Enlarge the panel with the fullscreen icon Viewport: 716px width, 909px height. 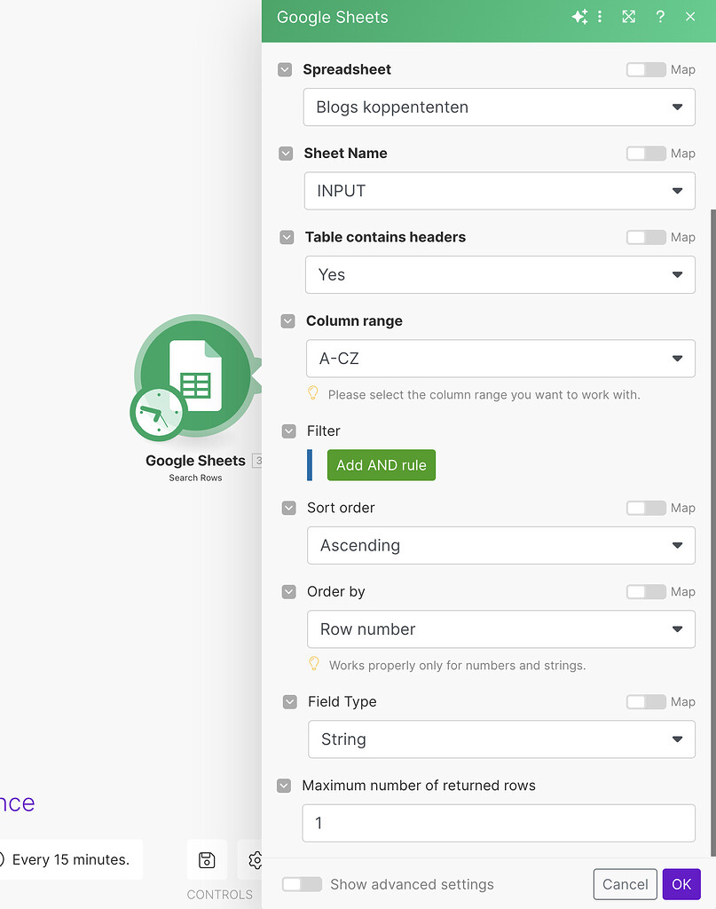pyautogui.click(x=628, y=16)
